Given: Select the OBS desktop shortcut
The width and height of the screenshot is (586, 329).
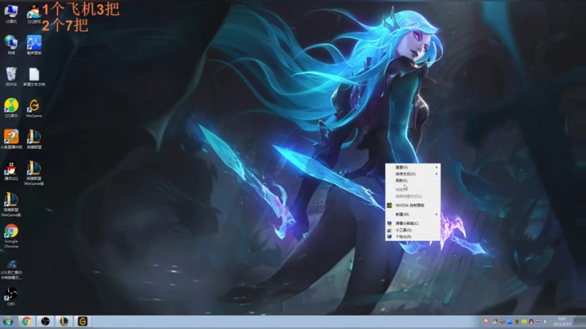Looking at the screenshot, I should pyautogui.click(x=11, y=296).
